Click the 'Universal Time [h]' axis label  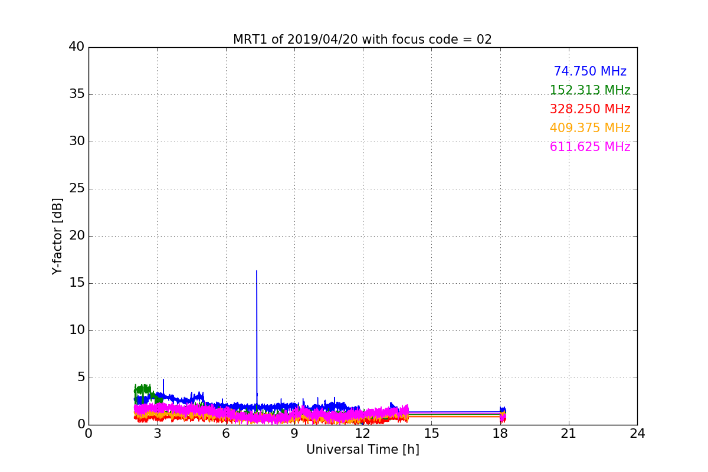(363, 450)
